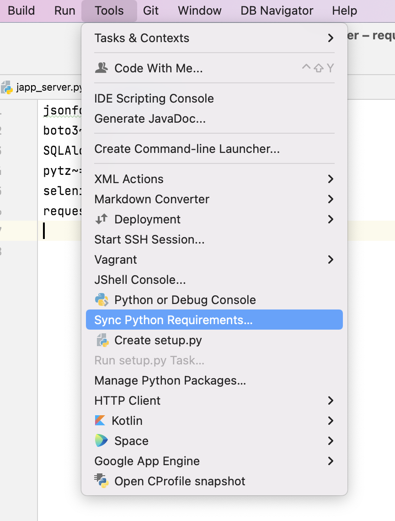This screenshot has height=521, width=395.
Task: Click the CProfile snapshot icon
Action: (101, 481)
